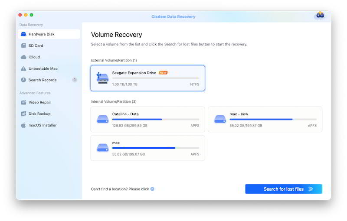347x221 pixels.
Task: Click the APFS label on mac - new
Action: 312,126
